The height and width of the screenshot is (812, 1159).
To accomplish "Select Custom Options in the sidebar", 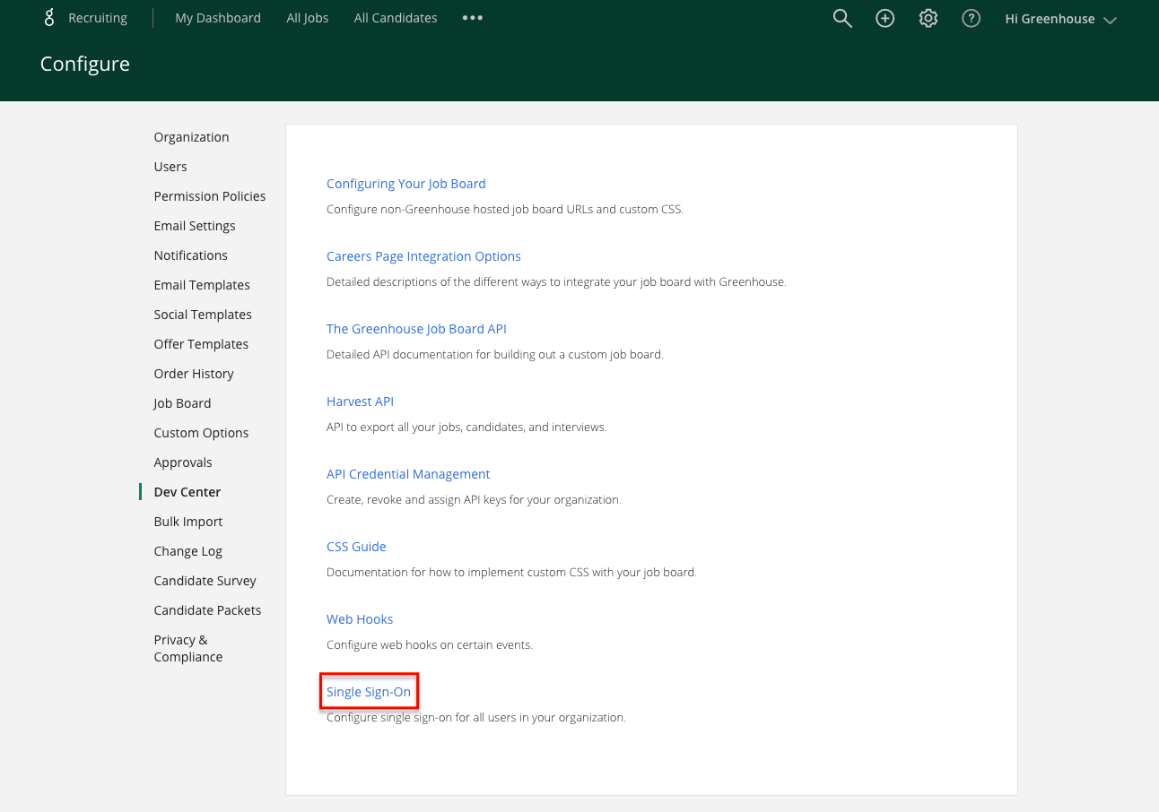I will click(201, 433).
